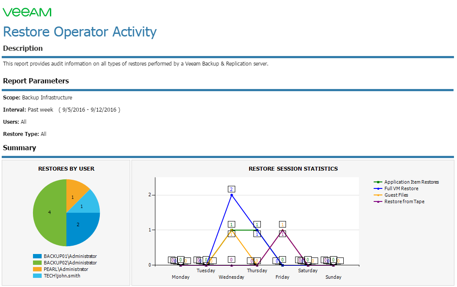The height and width of the screenshot is (287, 457).
Task: Click the Interval date range 9/5/2016 - 9/12/2016
Action: [89, 110]
